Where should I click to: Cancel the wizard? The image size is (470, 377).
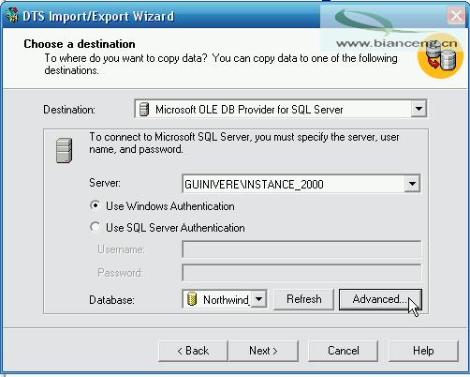343,351
